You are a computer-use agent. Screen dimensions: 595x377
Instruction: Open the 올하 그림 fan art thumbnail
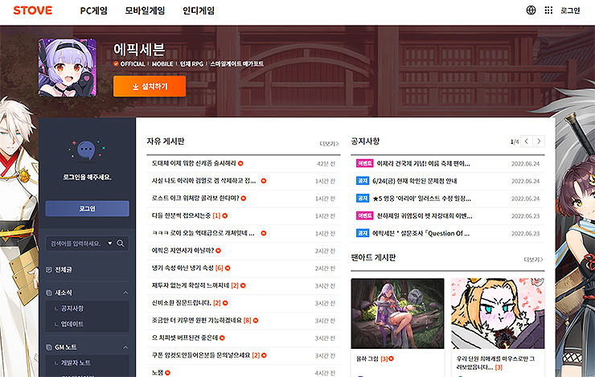pos(397,313)
